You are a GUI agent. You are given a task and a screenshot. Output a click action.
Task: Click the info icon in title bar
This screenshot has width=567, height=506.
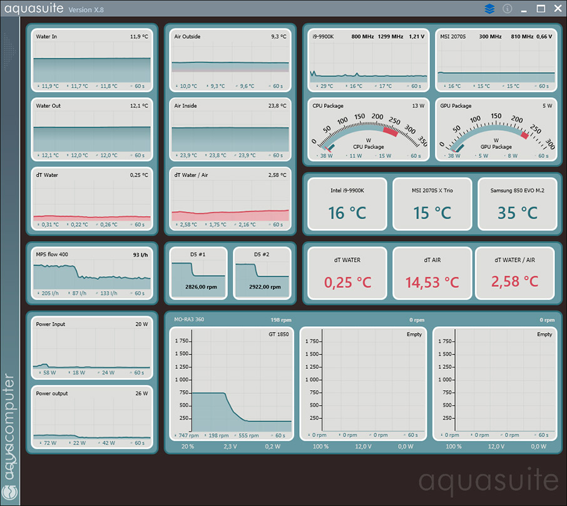click(508, 9)
